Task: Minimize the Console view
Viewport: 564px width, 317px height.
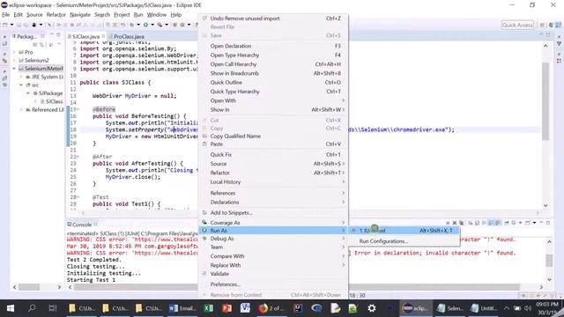Action: coord(541,223)
